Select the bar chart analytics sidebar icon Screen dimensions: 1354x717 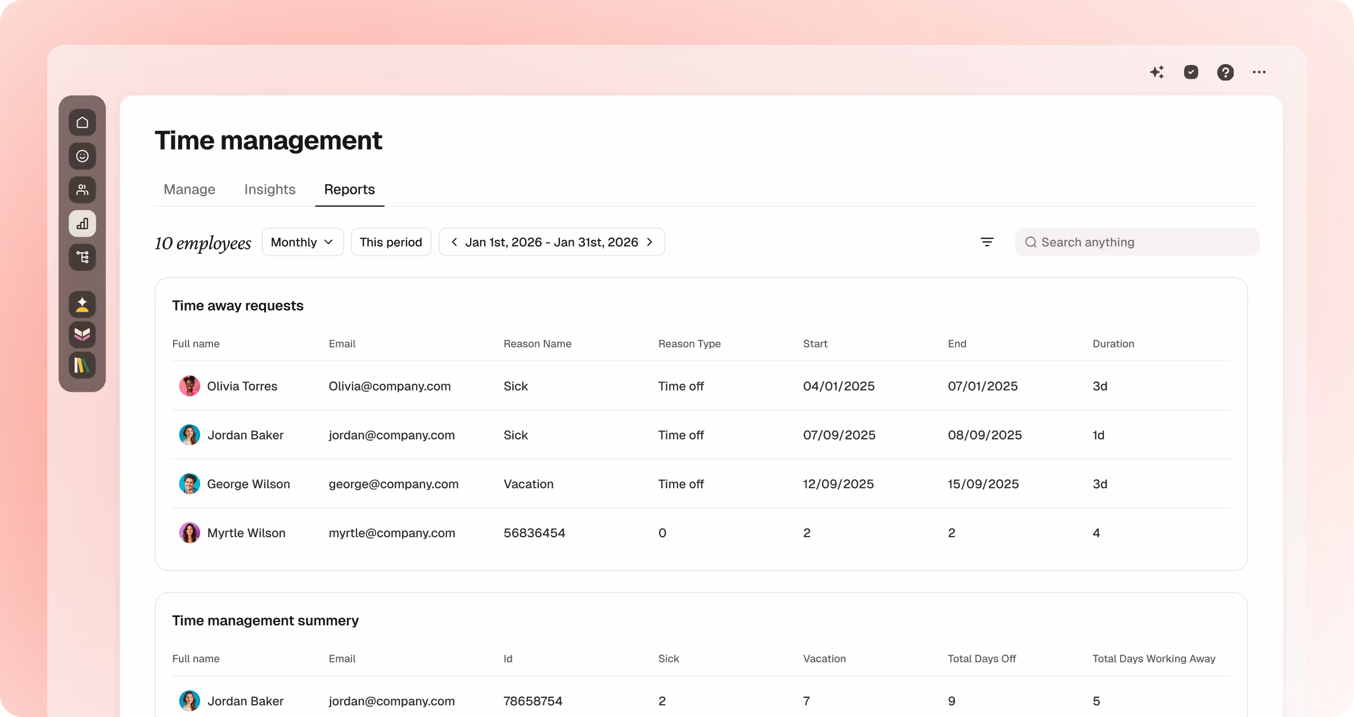(82, 224)
